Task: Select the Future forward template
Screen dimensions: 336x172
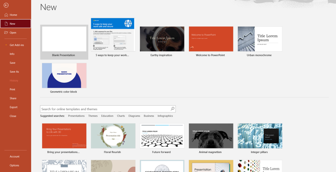Action: (162, 136)
